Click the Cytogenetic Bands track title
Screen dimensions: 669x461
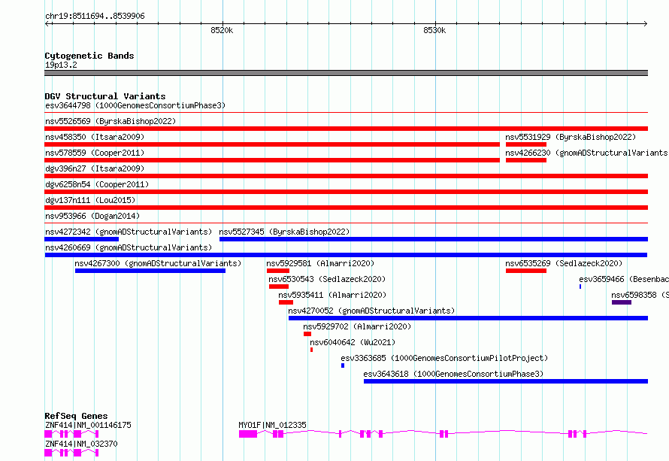pos(89,56)
